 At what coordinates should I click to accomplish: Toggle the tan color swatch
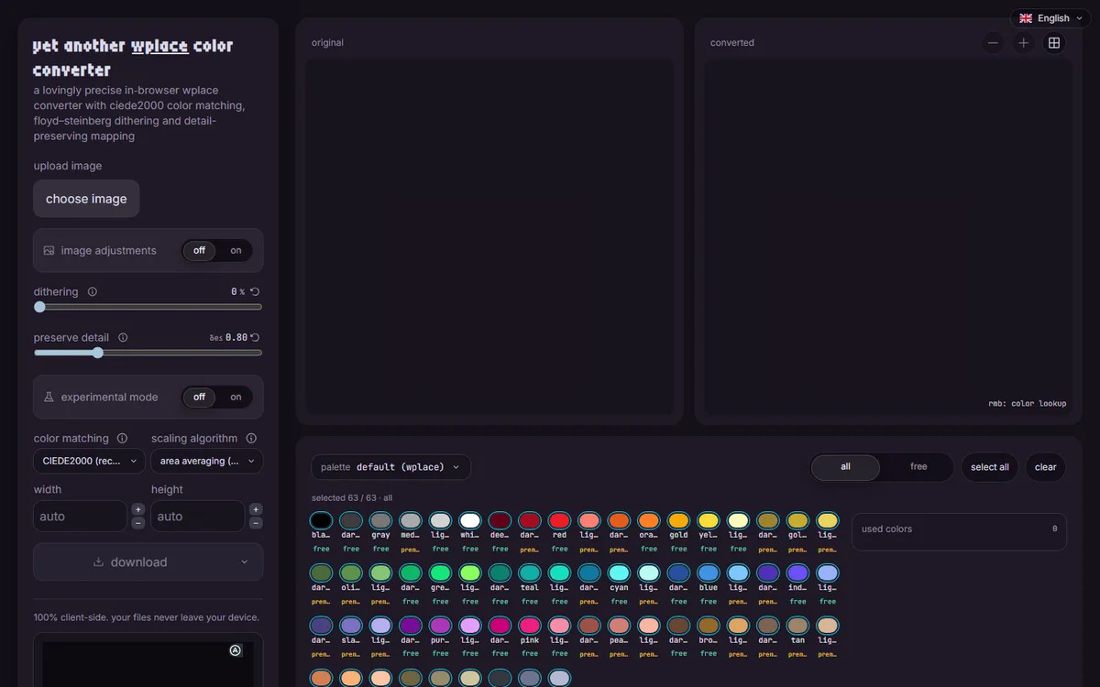pyautogui.click(x=797, y=625)
